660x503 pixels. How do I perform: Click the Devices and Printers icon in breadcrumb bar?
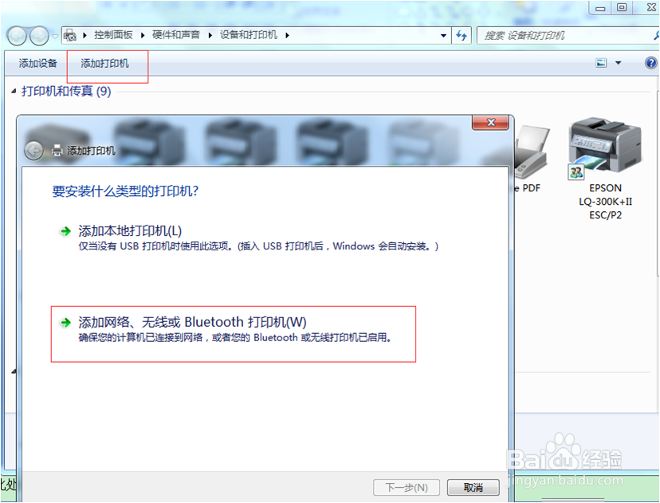pos(70,35)
